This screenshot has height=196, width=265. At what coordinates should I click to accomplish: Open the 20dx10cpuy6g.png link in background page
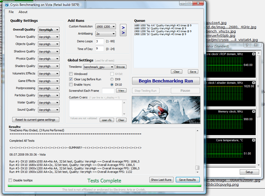(222, 184)
